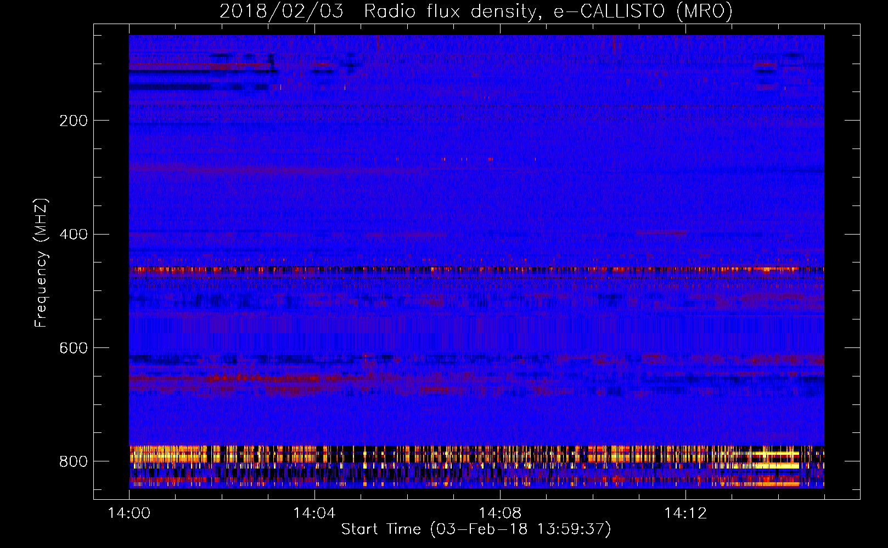Click the '14:00' time tick label
The width and height of the screenshot is (888, 548).
(x=129, y=513)
